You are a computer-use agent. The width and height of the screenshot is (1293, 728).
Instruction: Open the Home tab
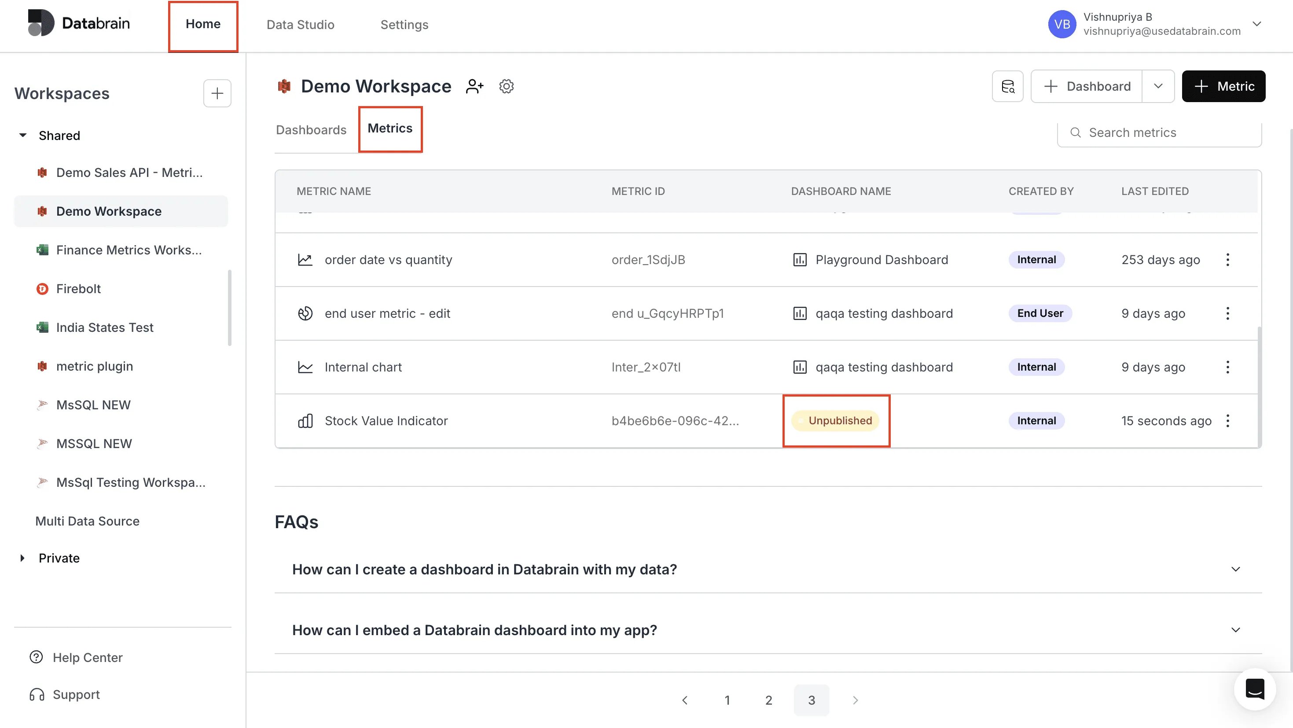pyautogui.click(x=203, y=24)
